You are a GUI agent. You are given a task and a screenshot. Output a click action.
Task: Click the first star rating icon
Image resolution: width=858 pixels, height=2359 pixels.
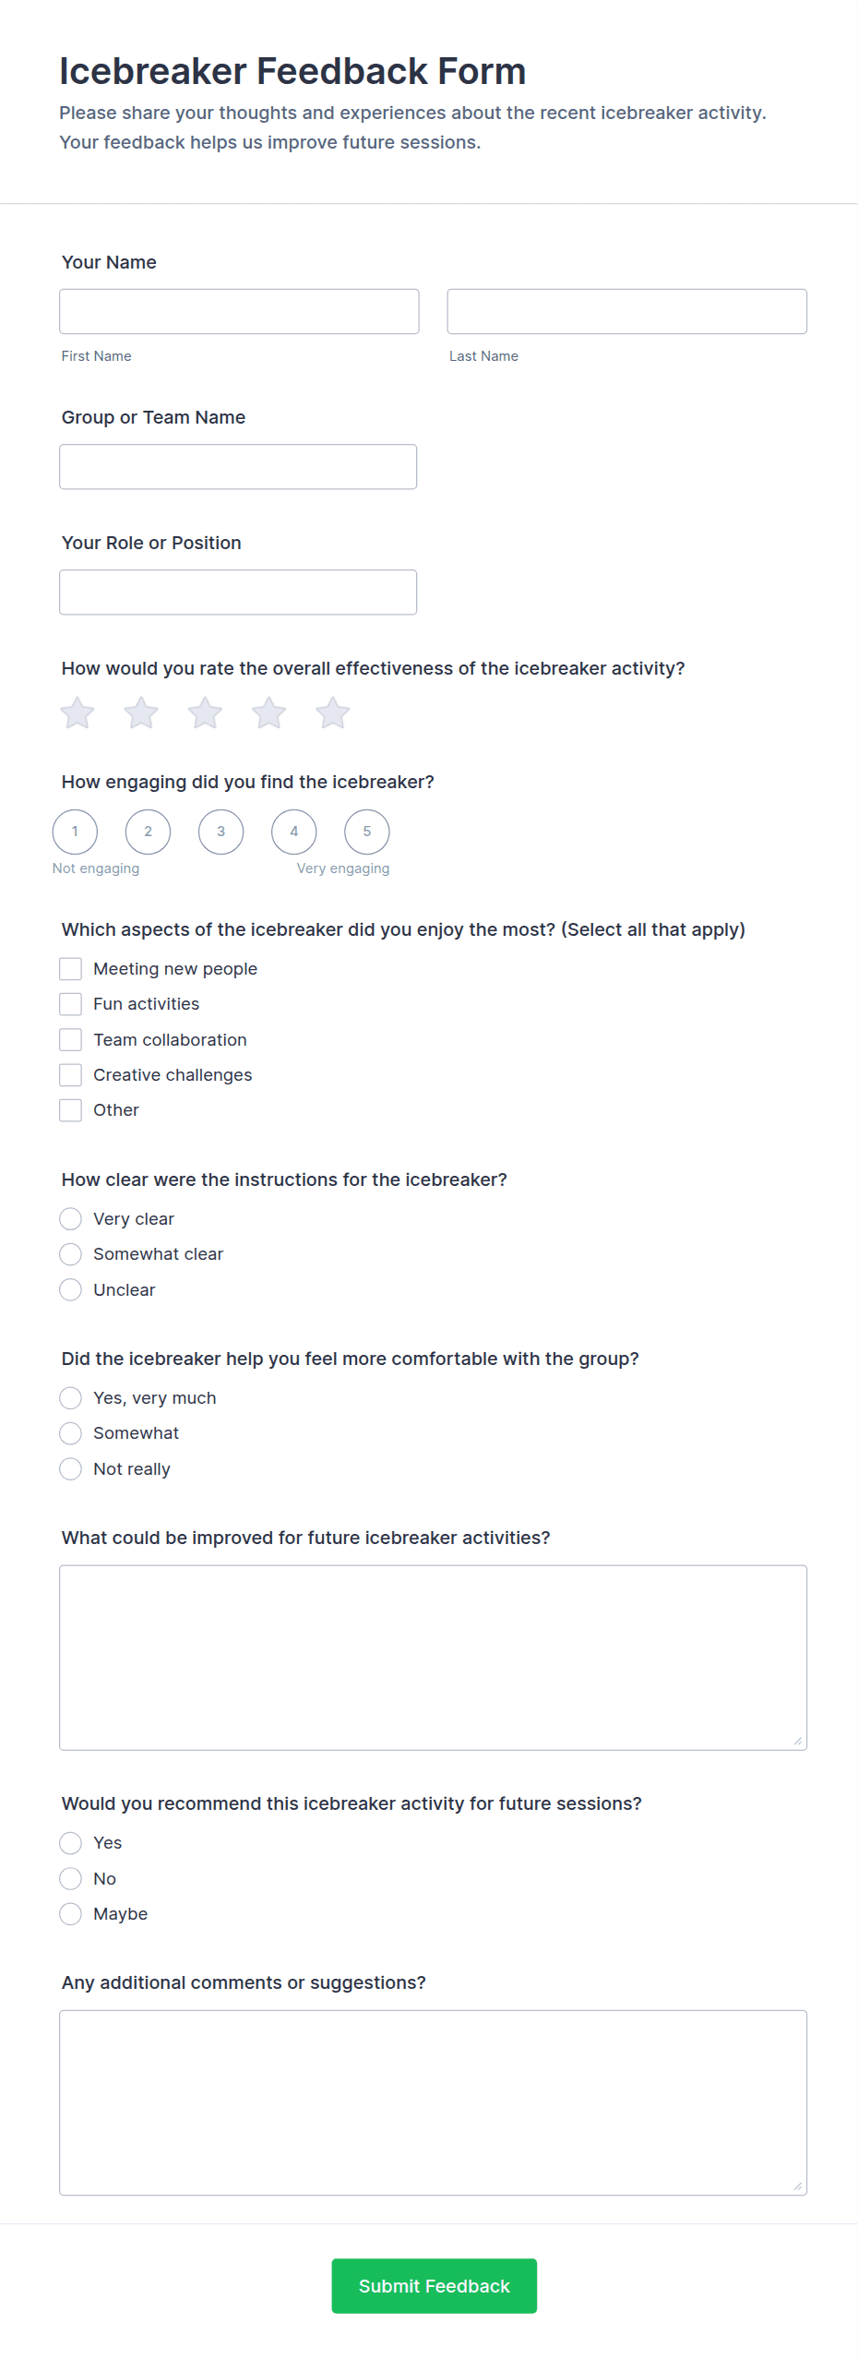(77, 712)
